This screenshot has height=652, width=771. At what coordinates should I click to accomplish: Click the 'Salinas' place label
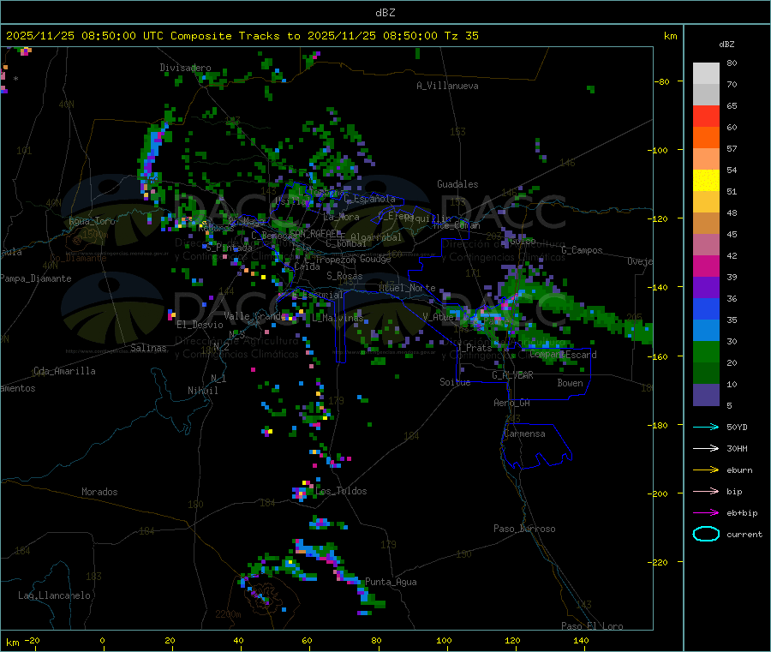(148, 348)
